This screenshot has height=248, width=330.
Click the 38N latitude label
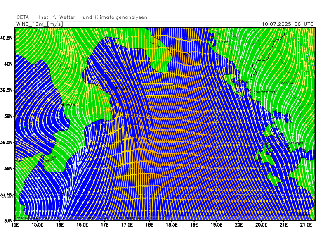click(8, 169)
